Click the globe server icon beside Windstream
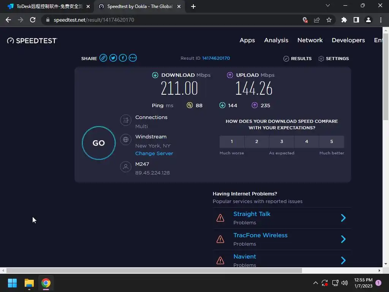 tap(126, 140)
